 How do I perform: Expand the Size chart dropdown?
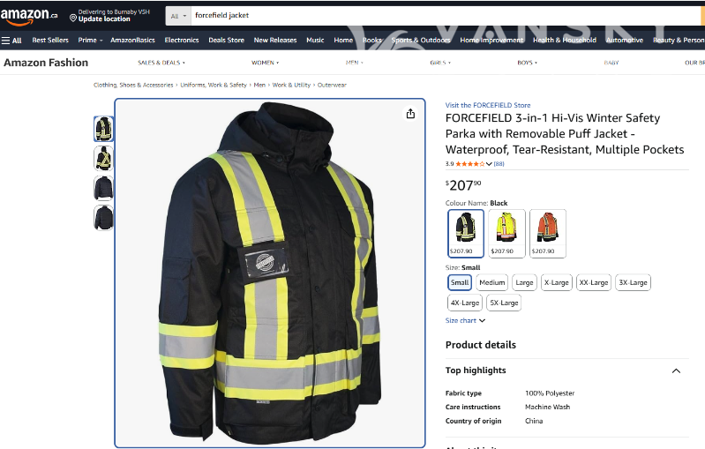pos(464,320)
